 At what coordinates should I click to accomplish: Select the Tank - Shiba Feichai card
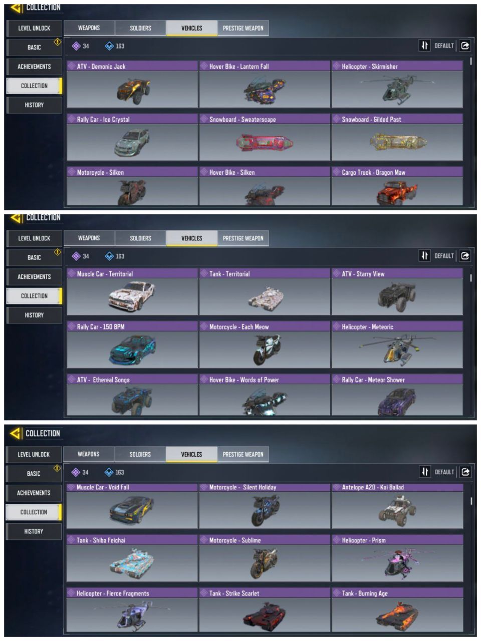(x=132, y=558)
